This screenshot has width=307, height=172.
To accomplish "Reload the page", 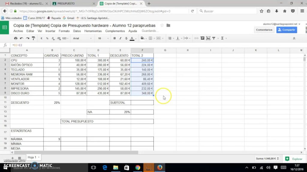I will [192, 11].
